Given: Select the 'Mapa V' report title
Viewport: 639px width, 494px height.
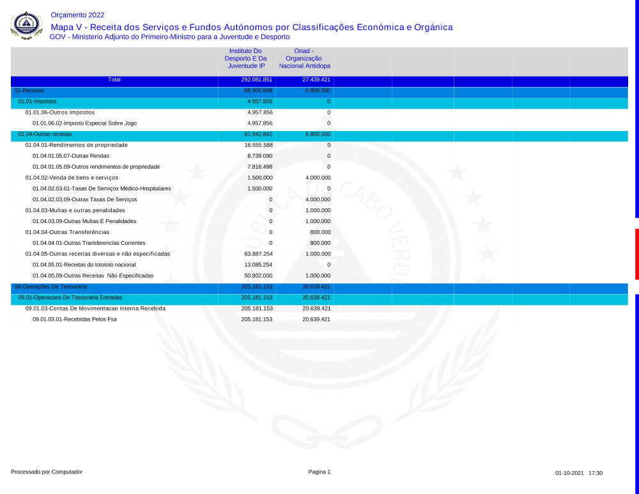Looking at the screenshot, I should point(251,27).
